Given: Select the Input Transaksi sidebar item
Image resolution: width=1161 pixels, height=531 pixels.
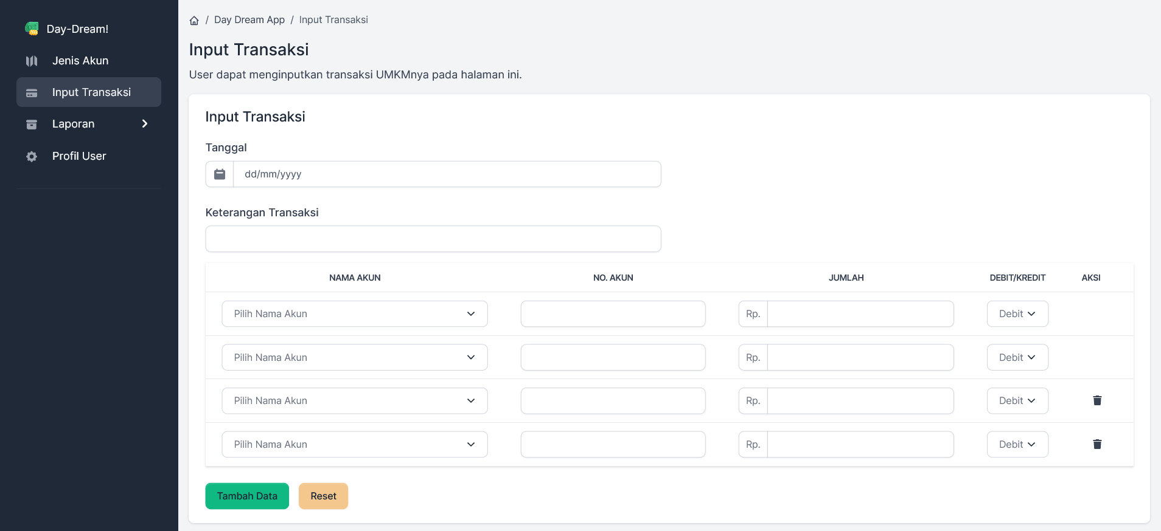Looking at the screenshot, I should coord(89,92).
